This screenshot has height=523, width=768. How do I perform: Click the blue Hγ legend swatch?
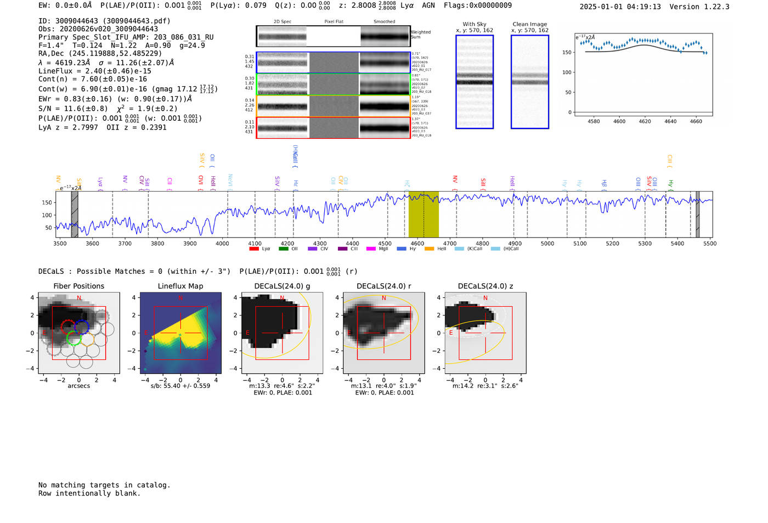tap(402, 249)
